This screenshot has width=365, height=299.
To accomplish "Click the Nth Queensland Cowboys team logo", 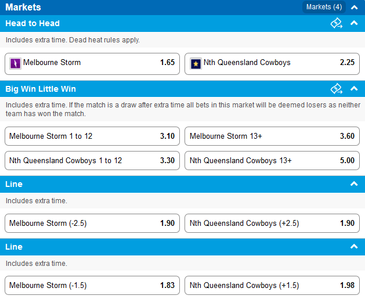I will point(196,63).
